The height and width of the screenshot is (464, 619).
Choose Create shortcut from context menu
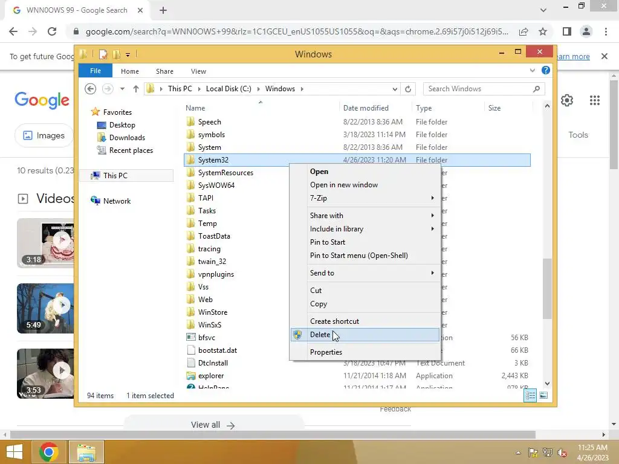(x=365, y=321)
